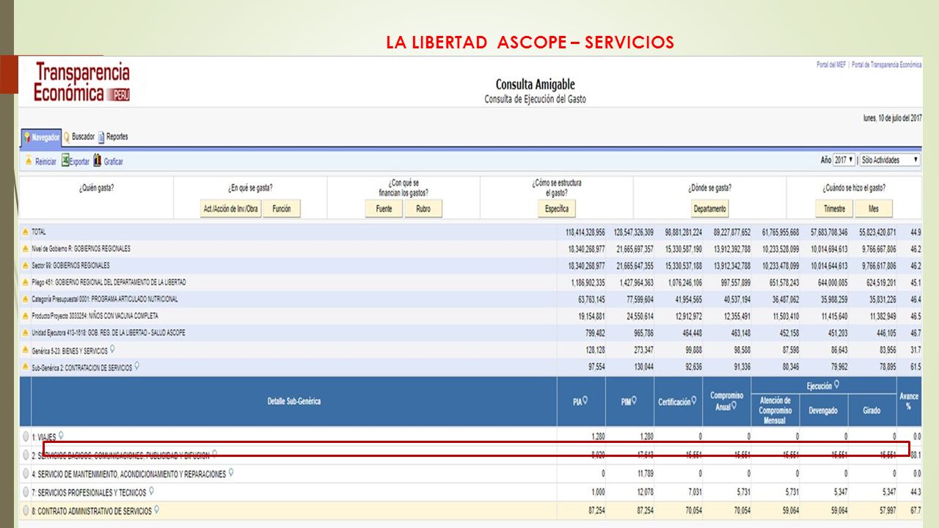Click the arrow icon beside Pliego 451 row
This screenshot has height=528, width=939.
click(x=26, y=282)
